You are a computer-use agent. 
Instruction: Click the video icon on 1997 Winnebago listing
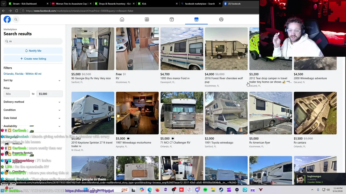(128, 138)
